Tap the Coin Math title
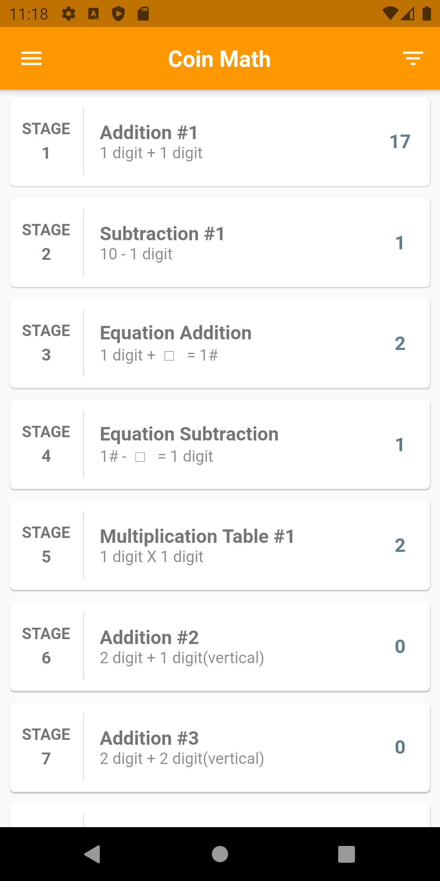 220,59
